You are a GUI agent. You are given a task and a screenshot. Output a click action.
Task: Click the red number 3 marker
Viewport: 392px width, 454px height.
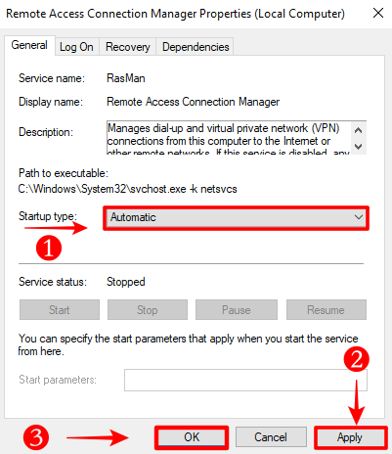(36, 437)
